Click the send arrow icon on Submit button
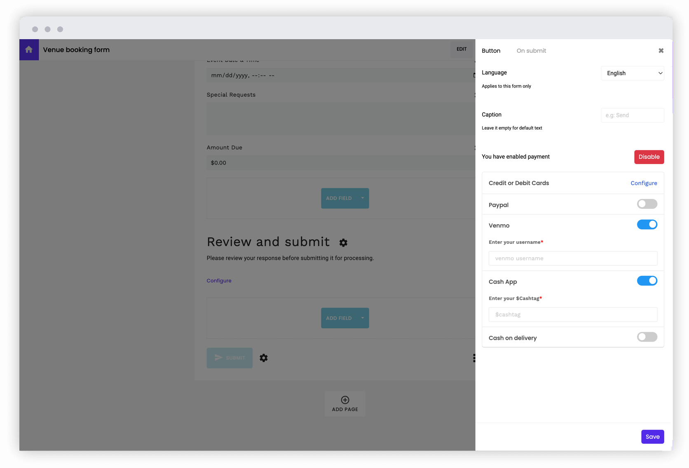The height and width of the screenshot is (468, 689). pyautogui.click(x=219, y=357)
